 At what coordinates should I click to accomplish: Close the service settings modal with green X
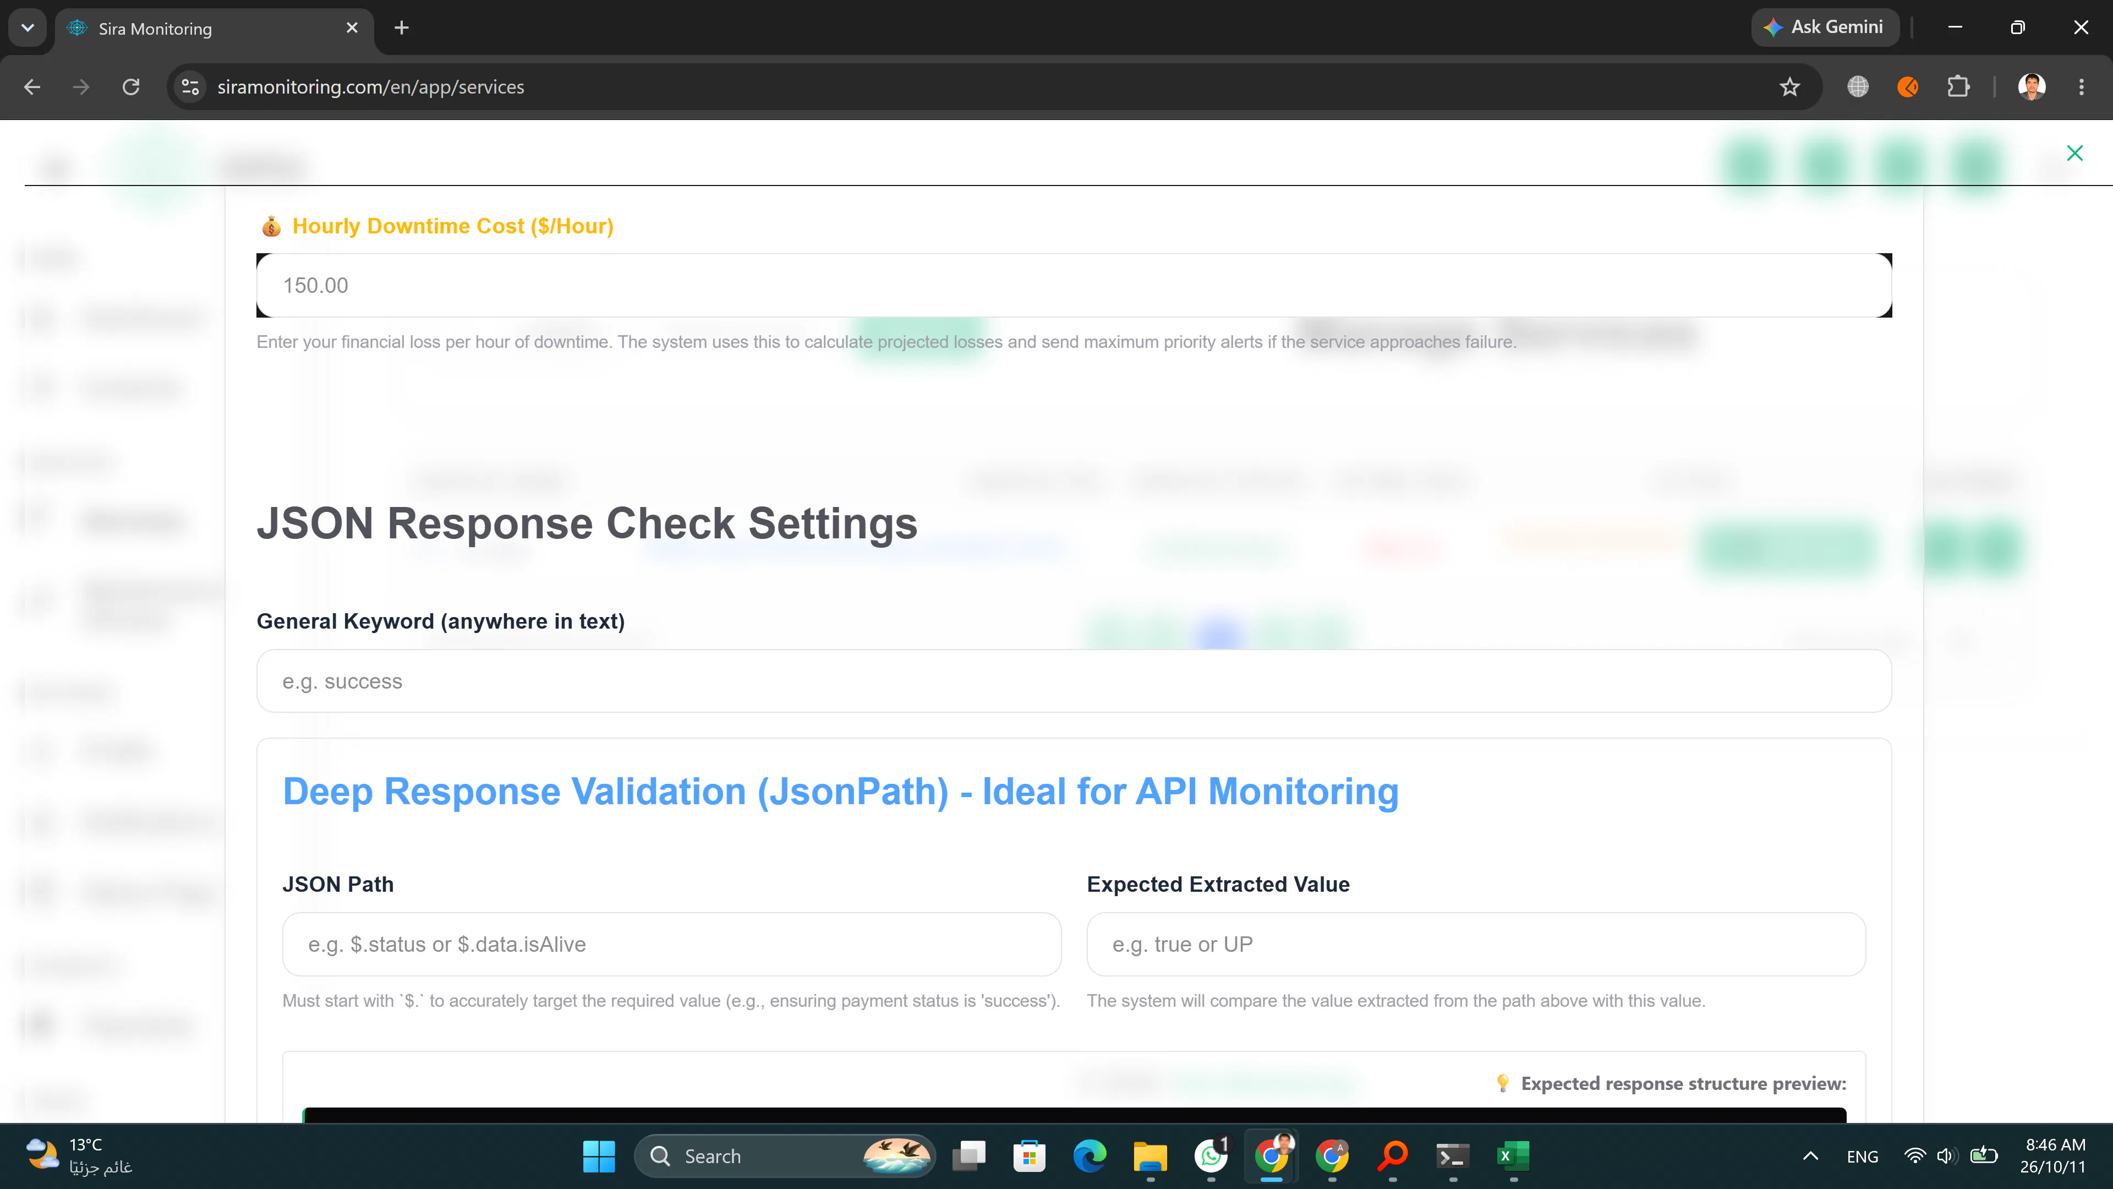click(2074, 152)
